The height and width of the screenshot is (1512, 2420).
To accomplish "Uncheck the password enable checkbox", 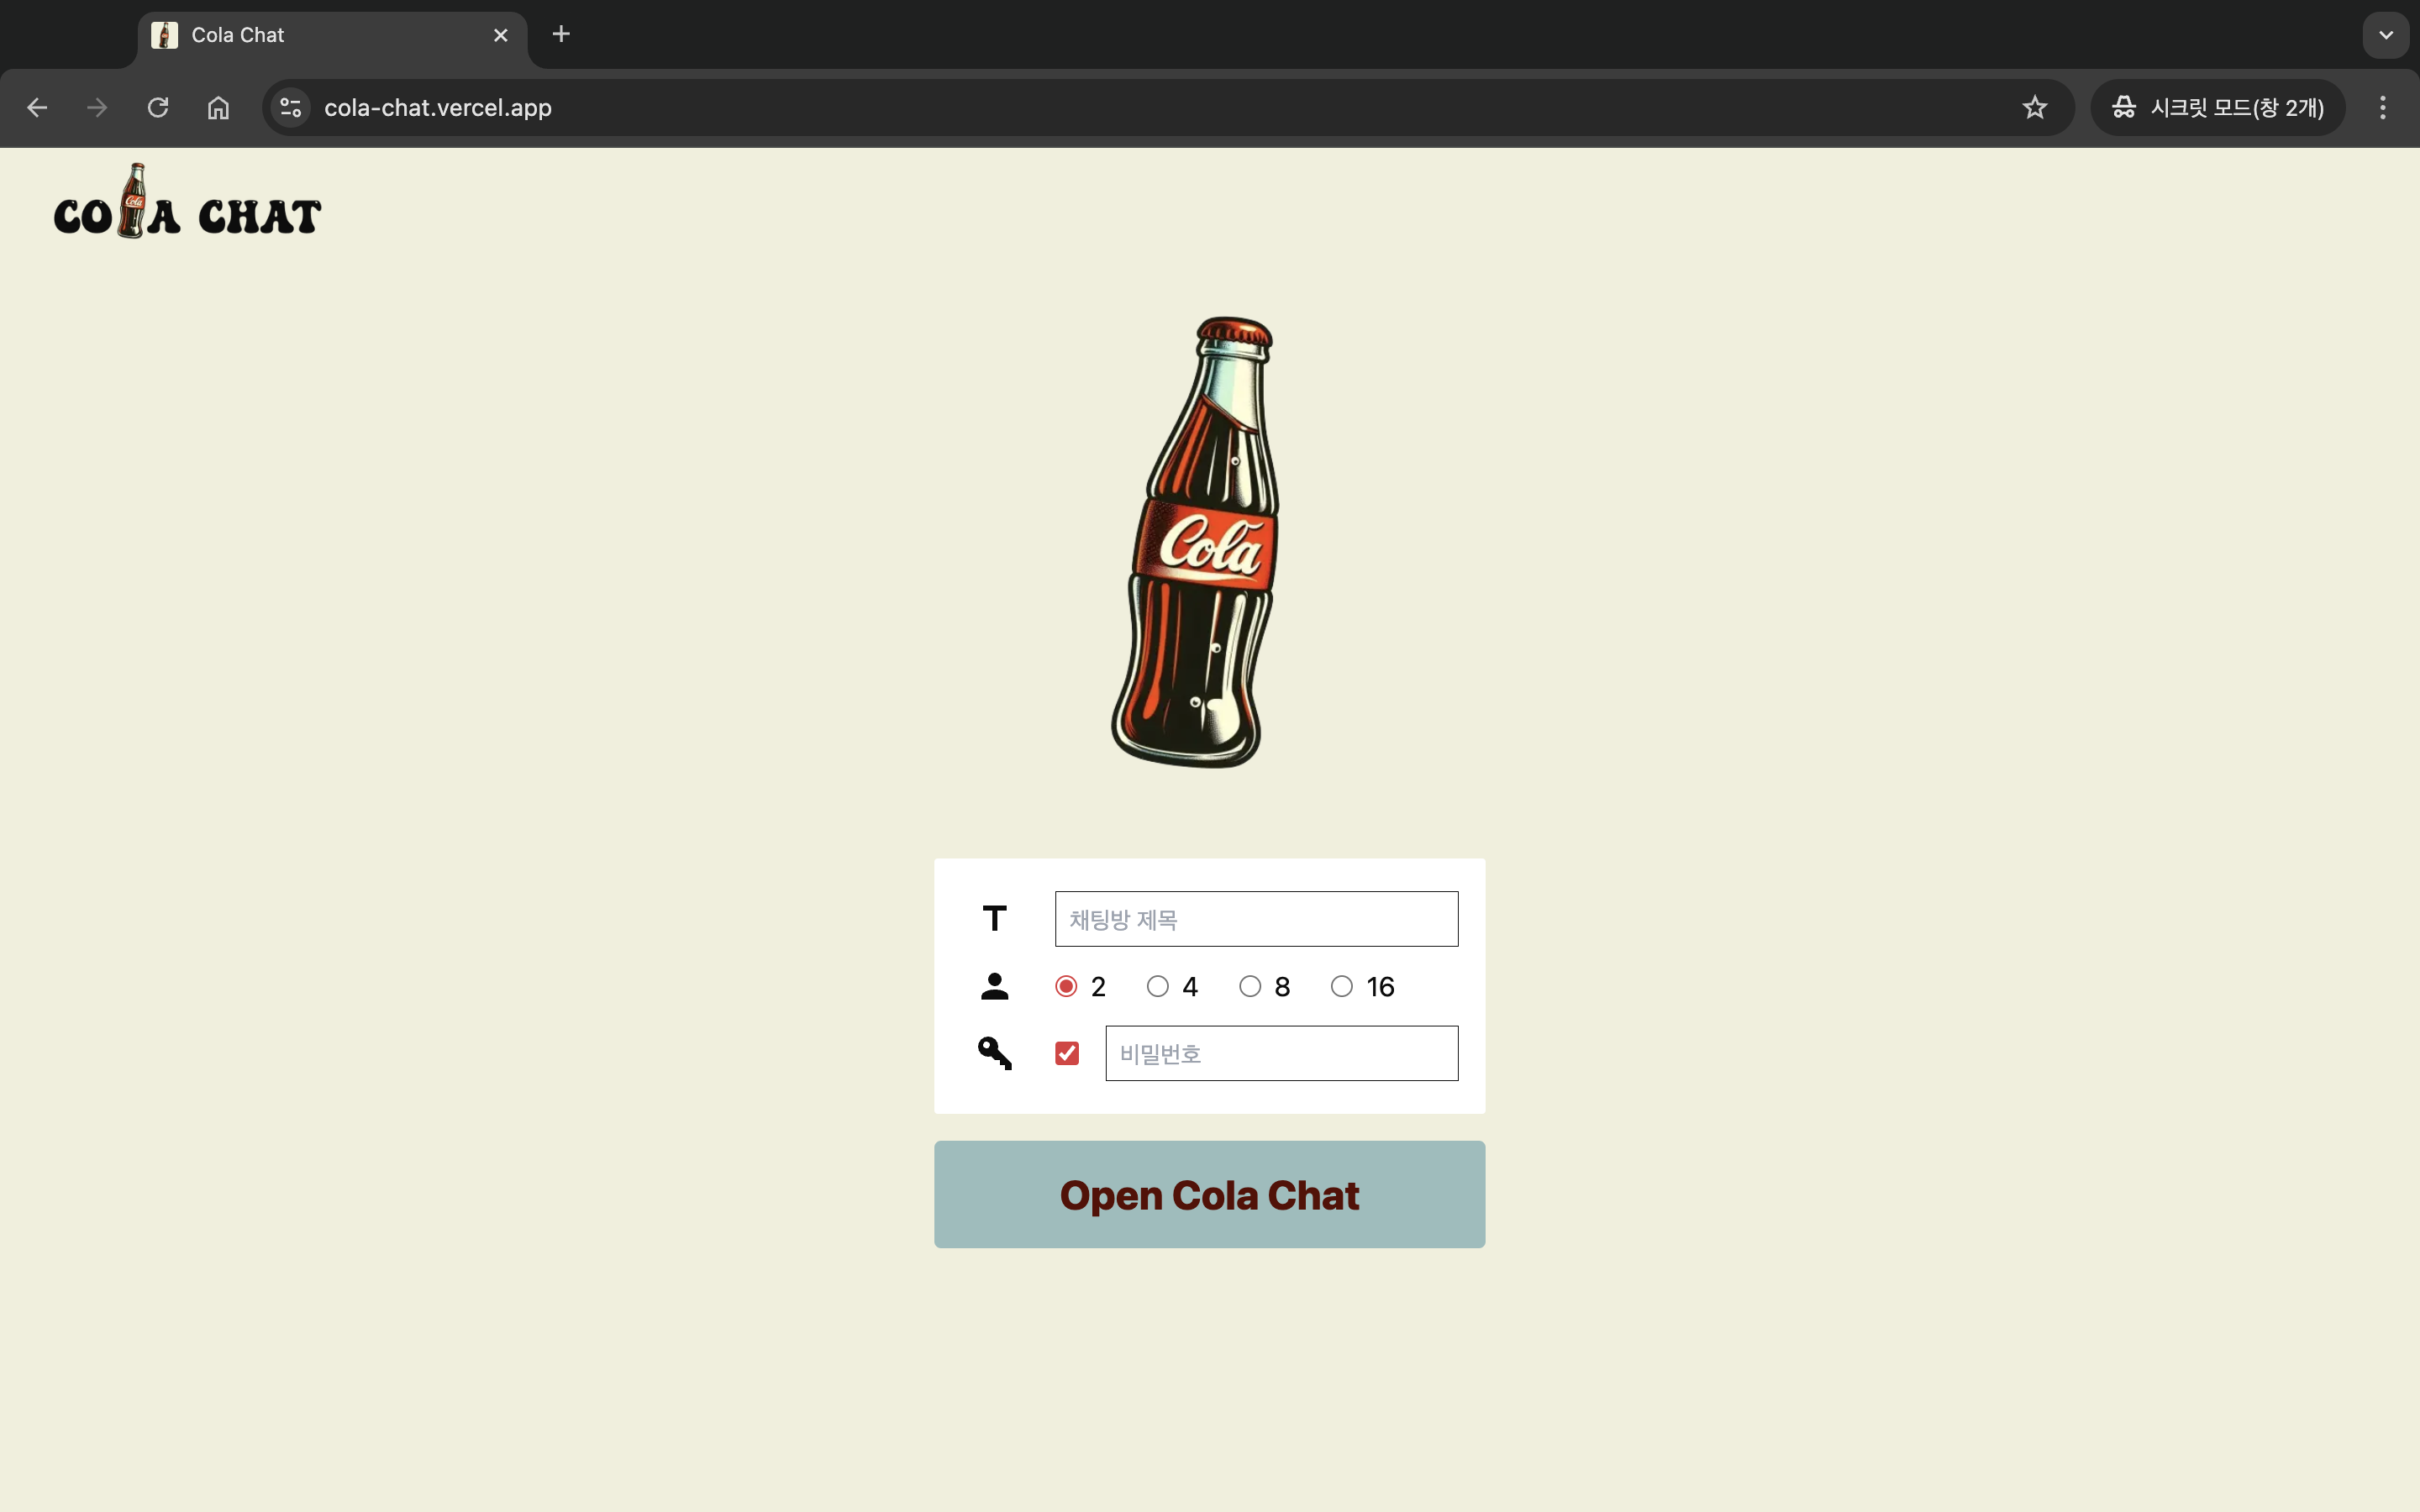I will [1067, 1053].
